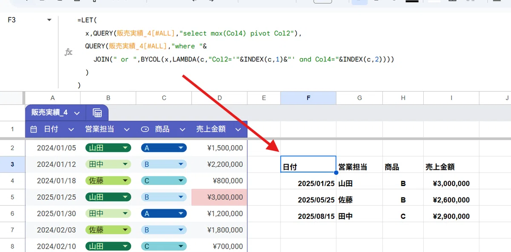Click the fx formula icon
511x252 pixels.
tap(68, 52)
